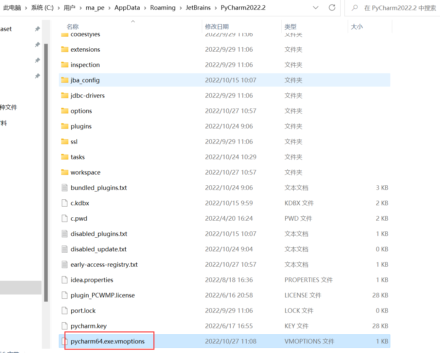
Task: Select the folder name jba_config
Action: [x=85, y=80]
